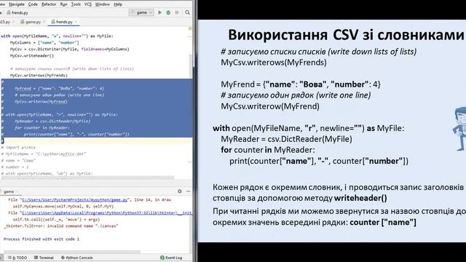Click 'Process finished with exit code 1'

point(42,239)
